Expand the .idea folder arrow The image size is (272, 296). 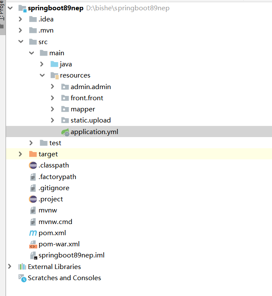pos(20,19)
